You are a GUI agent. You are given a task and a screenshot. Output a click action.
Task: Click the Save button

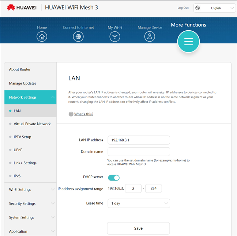coord(138,228)
